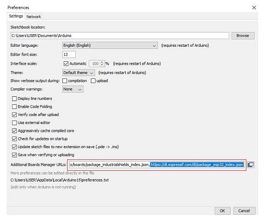This screenshot has width=264, height=222.
Task: Select the Settings tab
Action: (16, 16)
